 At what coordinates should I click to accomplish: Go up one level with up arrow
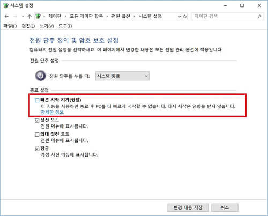(x=29, y=17)
